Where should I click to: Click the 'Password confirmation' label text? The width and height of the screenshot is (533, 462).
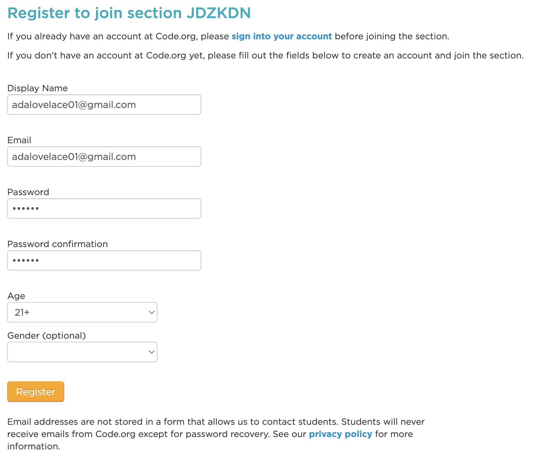(57, 244)
